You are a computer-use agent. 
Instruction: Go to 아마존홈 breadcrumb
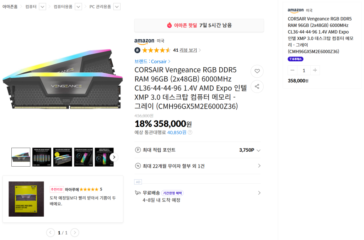[x=10, y=7]
